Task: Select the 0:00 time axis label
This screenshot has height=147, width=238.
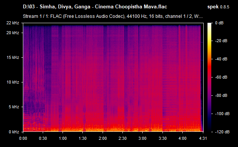Action: (23, 138)
